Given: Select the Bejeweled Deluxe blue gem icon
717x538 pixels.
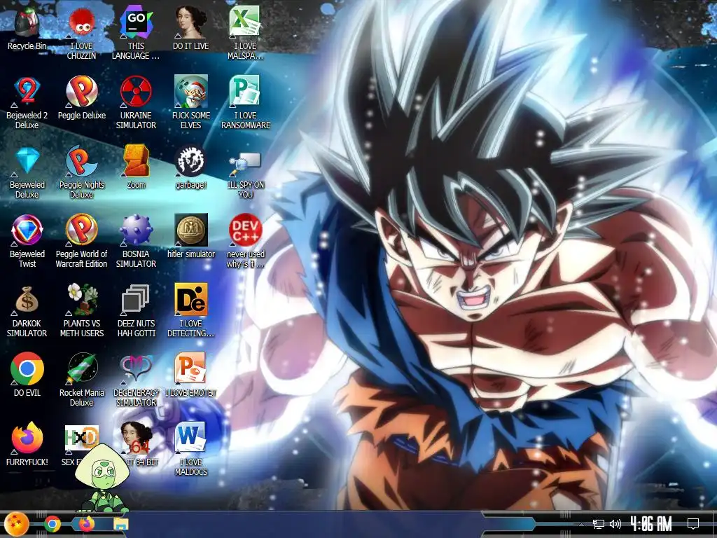Looking at the screenshot, I should 27,161.
